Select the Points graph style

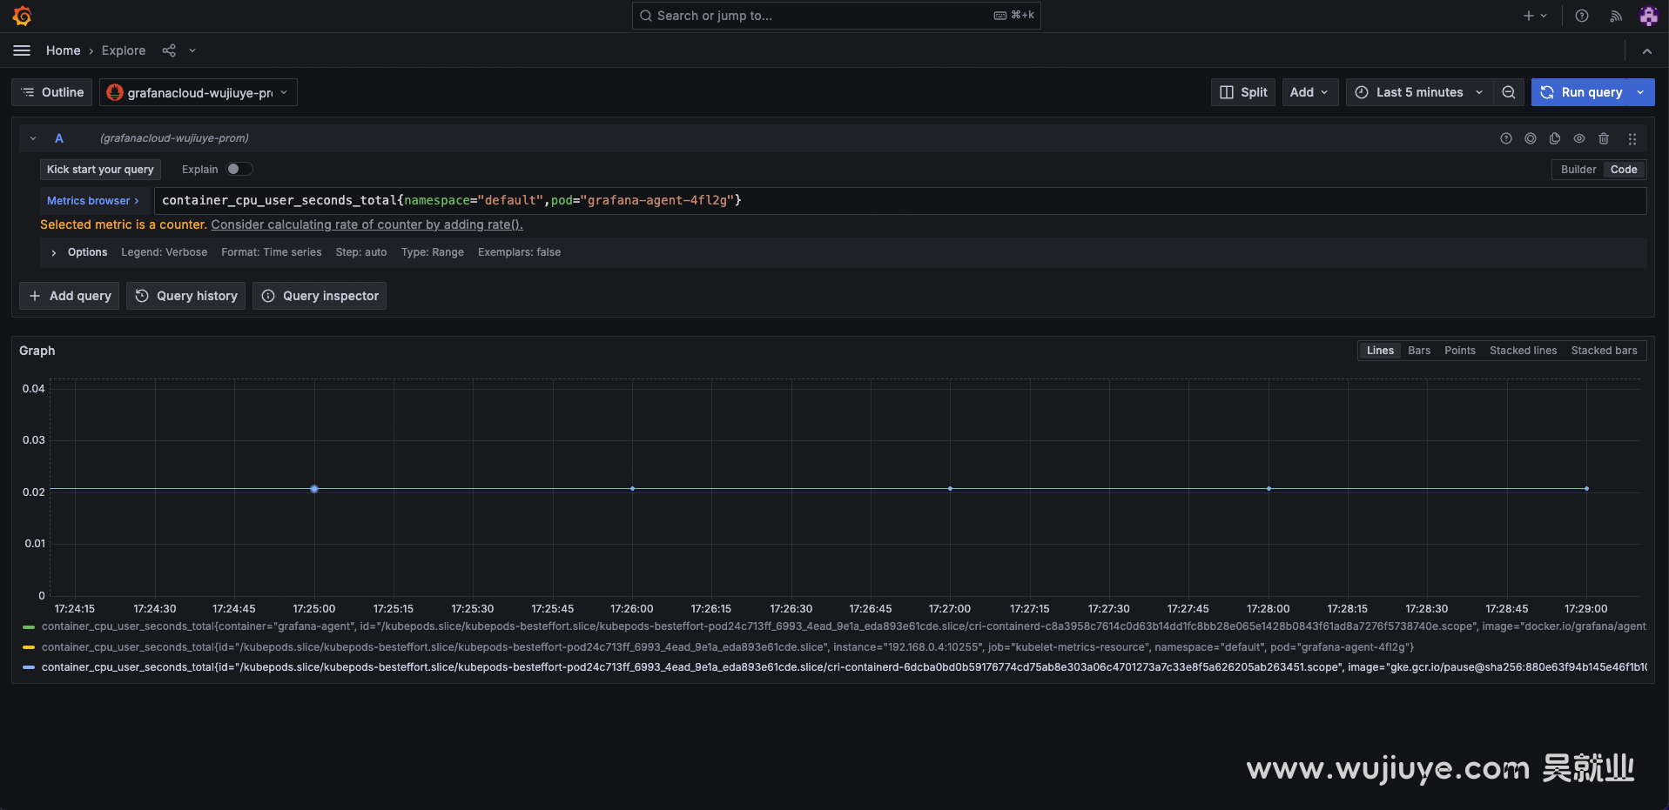pos(1460,351)
